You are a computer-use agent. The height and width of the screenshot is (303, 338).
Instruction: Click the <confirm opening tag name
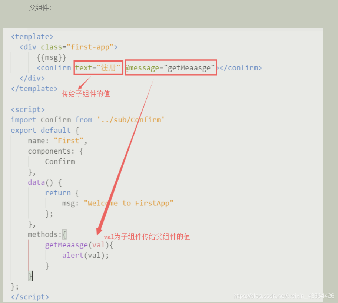53,68
